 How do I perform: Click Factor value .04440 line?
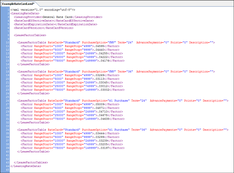(x=70, y=50)
